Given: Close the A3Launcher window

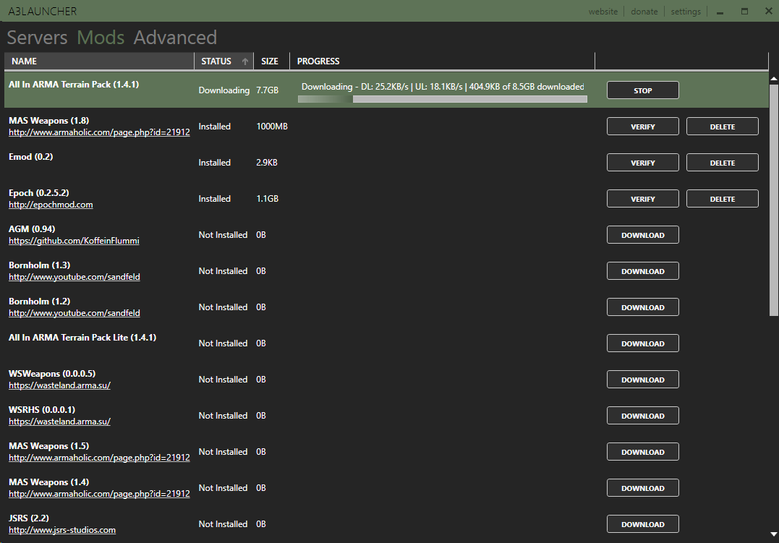Looking at the screenshot, I should [x=769, y=12].
